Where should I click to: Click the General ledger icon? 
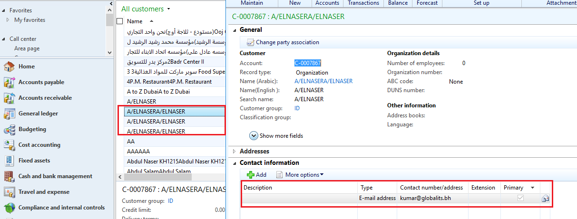click(x=9, y=114)
